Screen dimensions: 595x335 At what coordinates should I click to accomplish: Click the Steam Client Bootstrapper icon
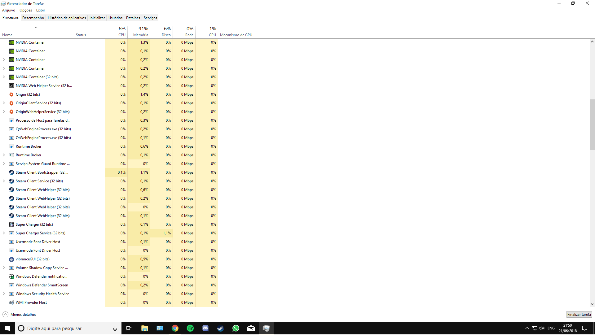(x=11, y=172)
